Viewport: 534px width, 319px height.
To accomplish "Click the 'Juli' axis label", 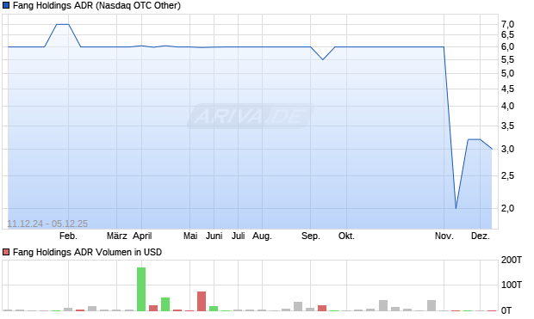I will [x=238, y=236].
